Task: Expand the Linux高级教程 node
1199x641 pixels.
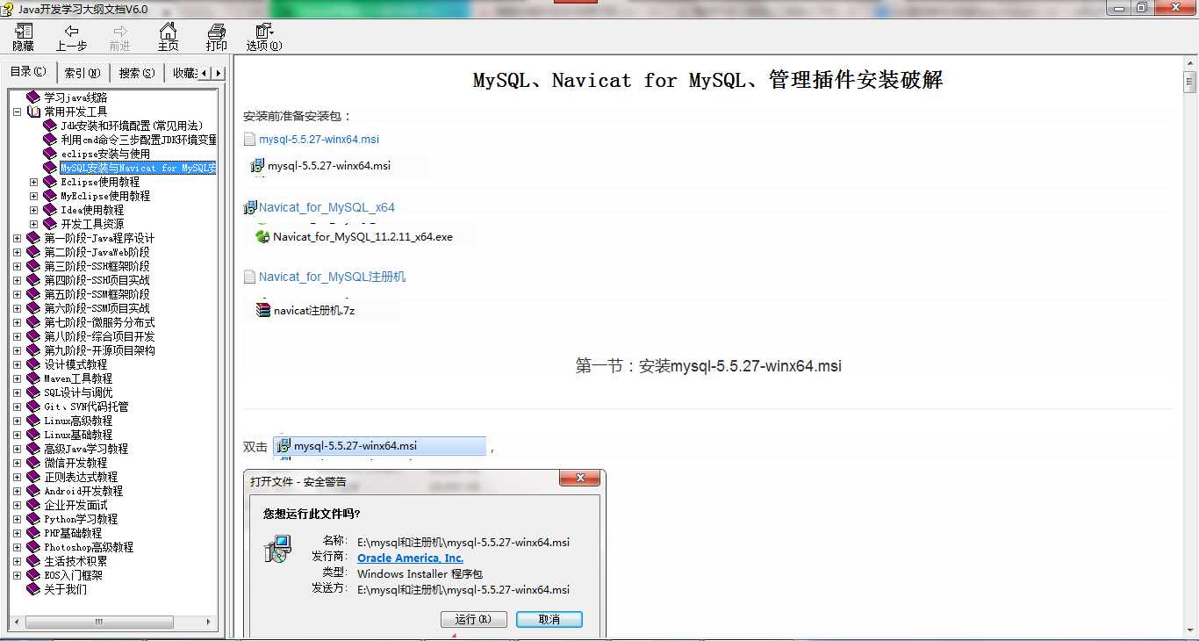Action: (x=18, y=421)
